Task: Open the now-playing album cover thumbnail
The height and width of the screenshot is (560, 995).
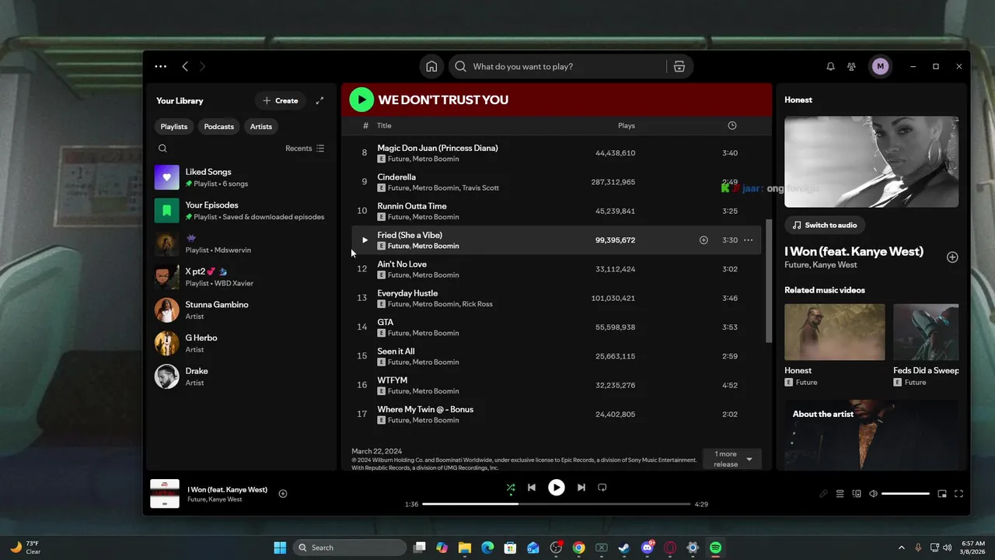Action: pyautogui.click(x=165, y=494)
